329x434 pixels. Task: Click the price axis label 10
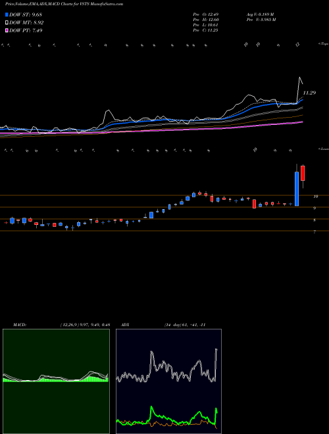[x=315, y=197]
